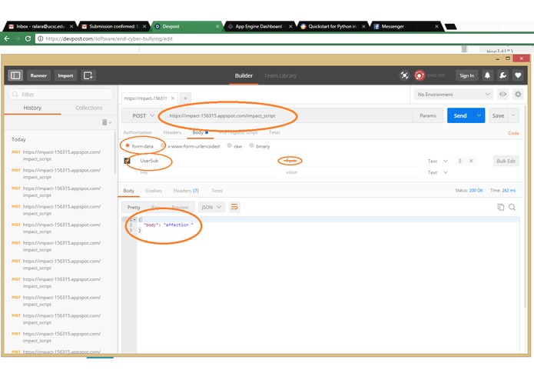This screenshot has width=534, height=380.
Task: Click the Code link
Action: (513, 133)
